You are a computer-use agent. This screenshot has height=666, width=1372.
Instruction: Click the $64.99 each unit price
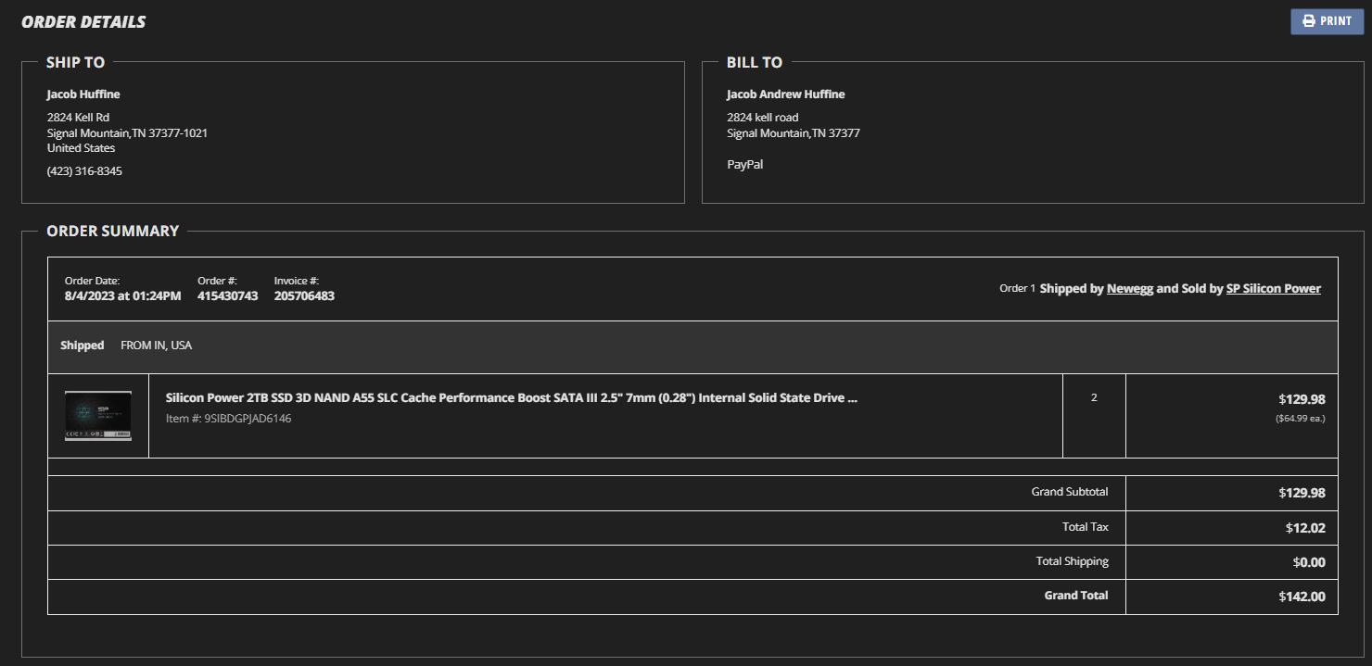1300,419
